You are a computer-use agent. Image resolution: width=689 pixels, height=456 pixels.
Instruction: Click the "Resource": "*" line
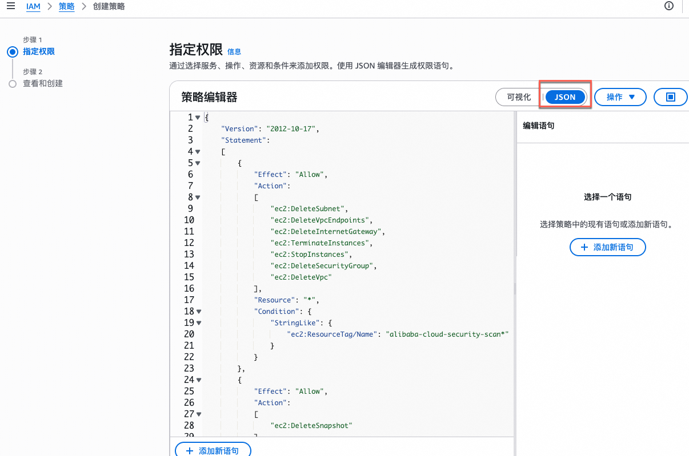pyautogui.click(x=287, y=300)
